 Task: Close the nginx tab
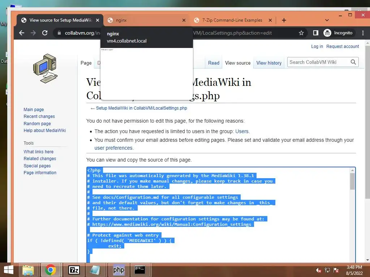point(184,20)
